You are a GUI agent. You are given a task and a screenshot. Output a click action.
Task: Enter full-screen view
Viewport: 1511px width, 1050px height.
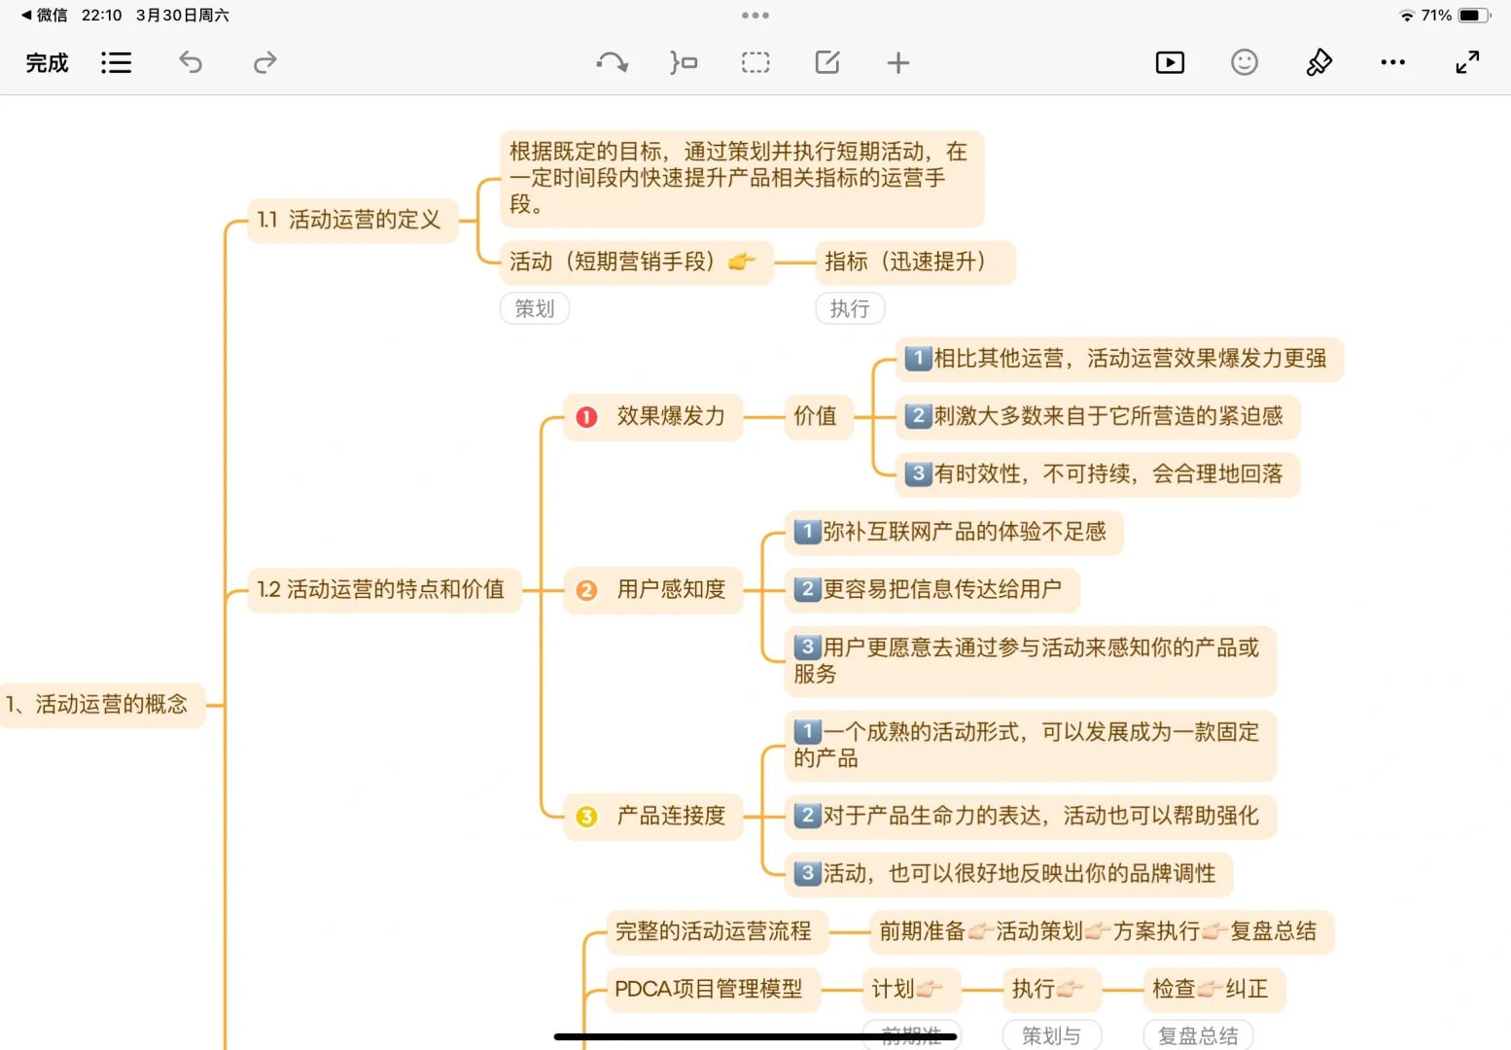click(1467, 63)
